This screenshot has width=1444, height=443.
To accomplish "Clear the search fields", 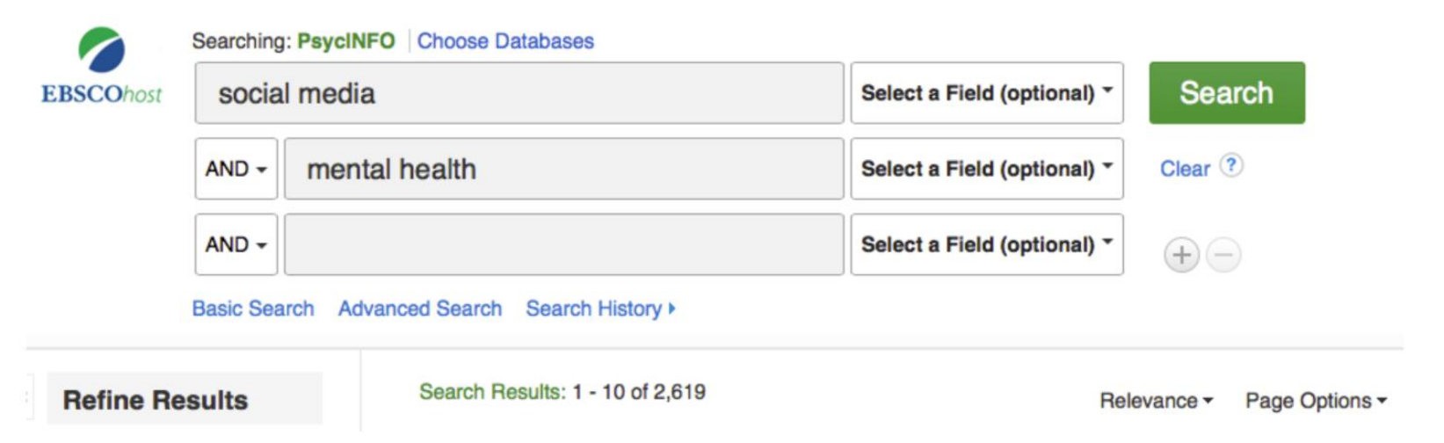I will (1185, 169).
